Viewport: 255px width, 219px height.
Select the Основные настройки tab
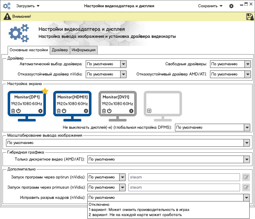[x=29, y=50]
